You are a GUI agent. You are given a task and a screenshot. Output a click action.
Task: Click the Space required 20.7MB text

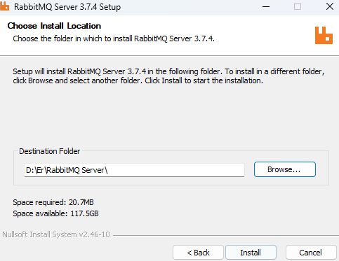(53, 202)
